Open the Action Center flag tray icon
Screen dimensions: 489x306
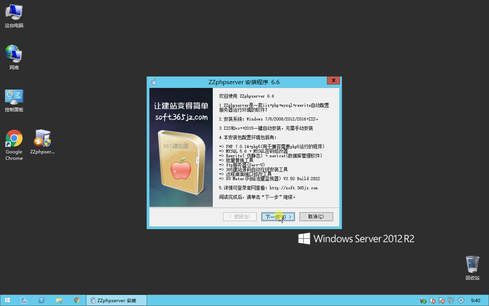(442, 301)
